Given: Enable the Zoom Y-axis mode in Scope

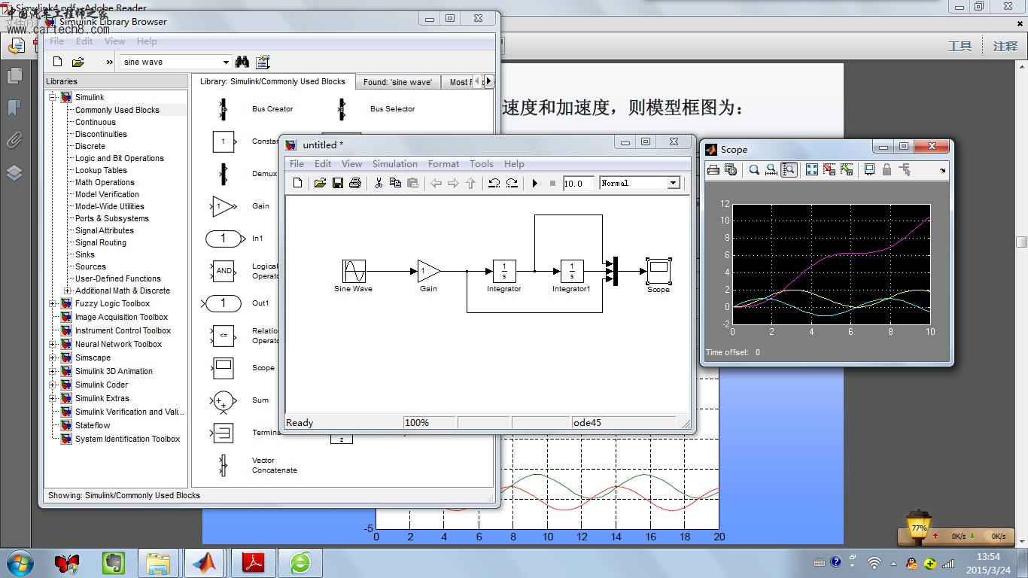Looking at the screenshot, I should (789, 169).
